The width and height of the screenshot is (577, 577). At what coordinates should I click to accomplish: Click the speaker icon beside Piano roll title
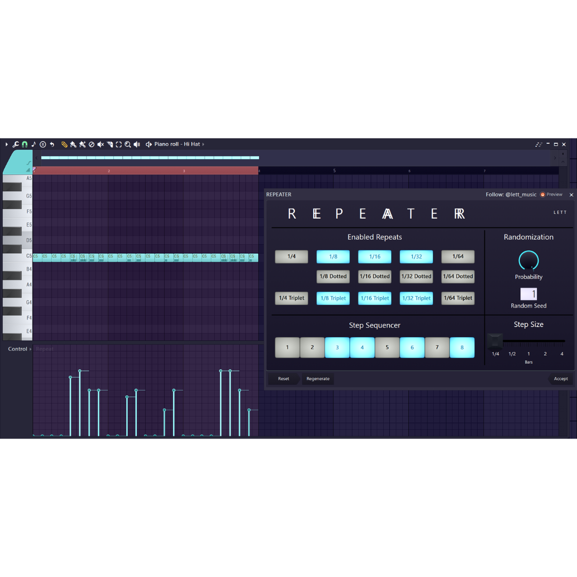(149, 144)
